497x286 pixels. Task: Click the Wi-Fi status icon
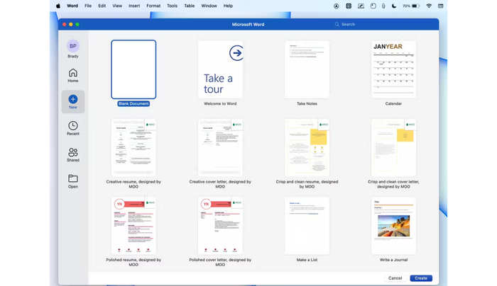429,6
